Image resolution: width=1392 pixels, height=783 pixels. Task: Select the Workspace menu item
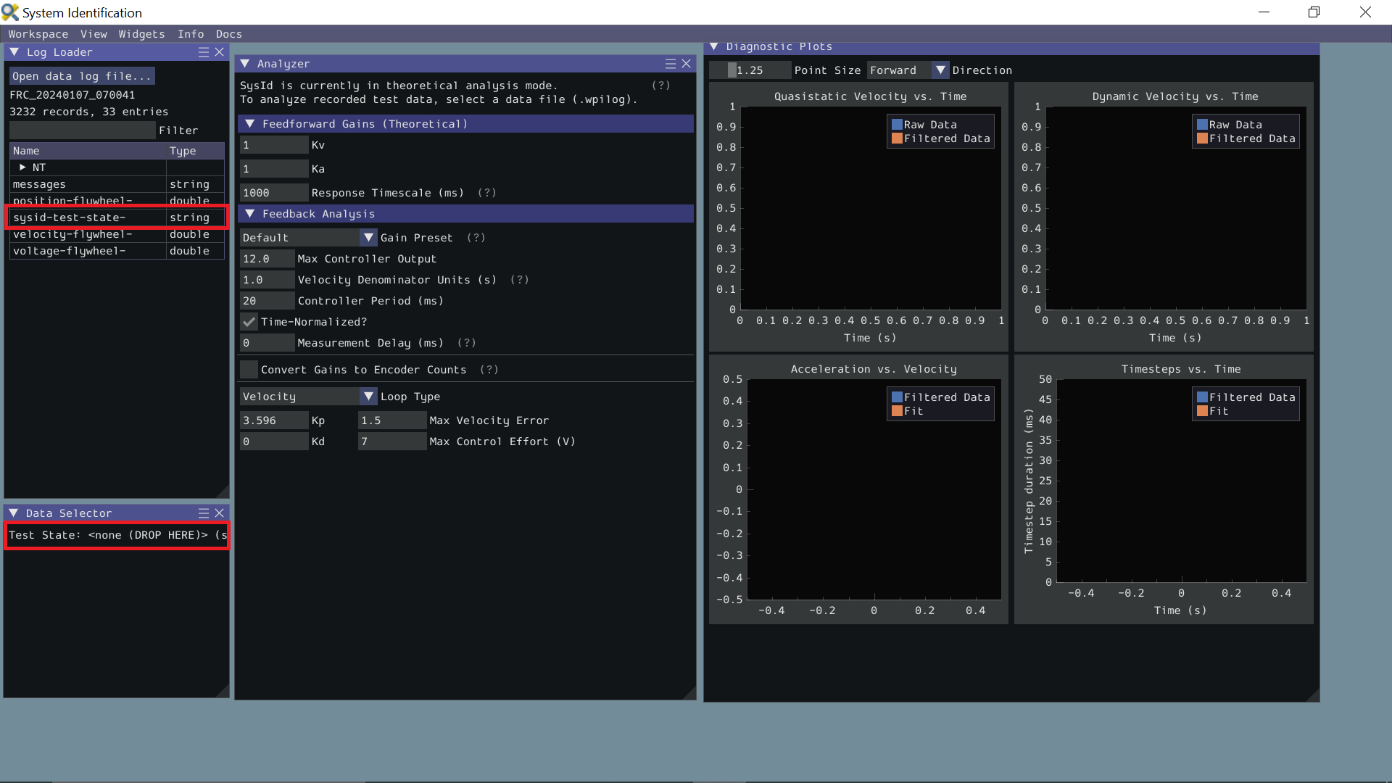[x=38, y=33]
